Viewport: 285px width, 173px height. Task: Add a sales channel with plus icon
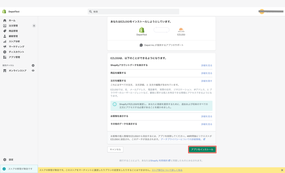[33, 65]
